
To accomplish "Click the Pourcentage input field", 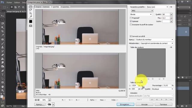I will coord(167,85).
